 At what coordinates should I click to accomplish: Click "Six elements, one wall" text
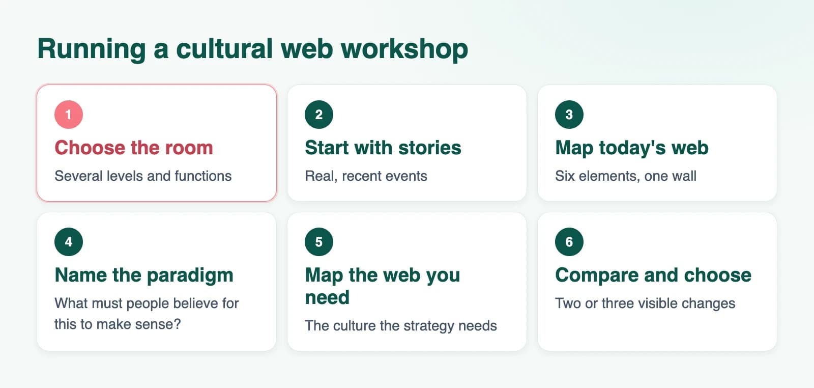click(x=626, y=176)
